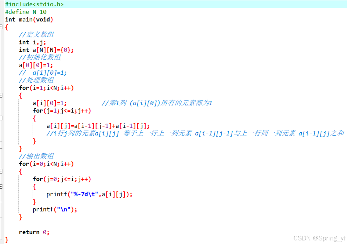The image size is (347, 244).
Task: Click the for(j=0;j<=i;j++) loop header
Action: pyautogui.click(x=62, y=179)
